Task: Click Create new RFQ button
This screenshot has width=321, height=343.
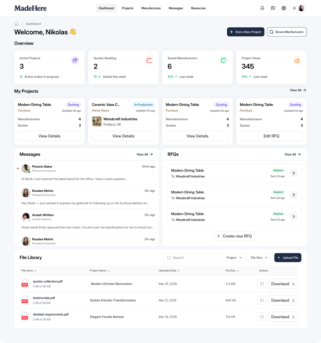Action: click(234, 236)
